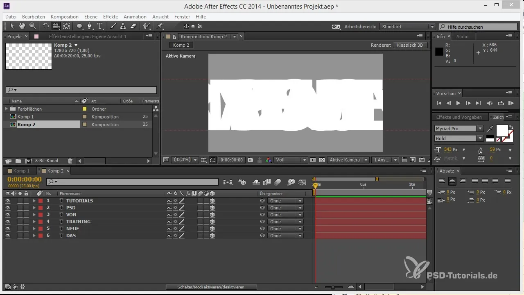Viewport: 524px width, 295px height.
Task: Hide the VON layer
Action: pyautogui.click(x=8, y=215)
